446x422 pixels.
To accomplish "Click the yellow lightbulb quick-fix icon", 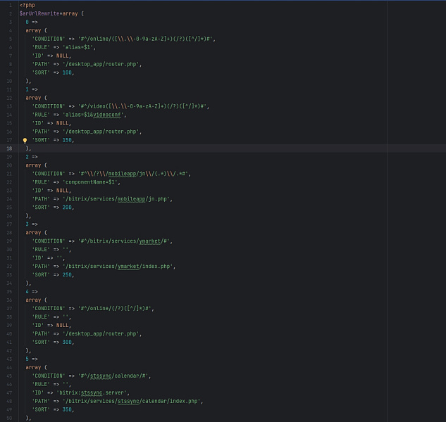I will 25,140.
